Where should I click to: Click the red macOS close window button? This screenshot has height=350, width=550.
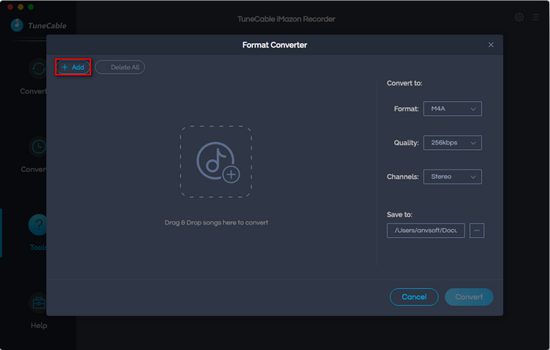[10, 6]
